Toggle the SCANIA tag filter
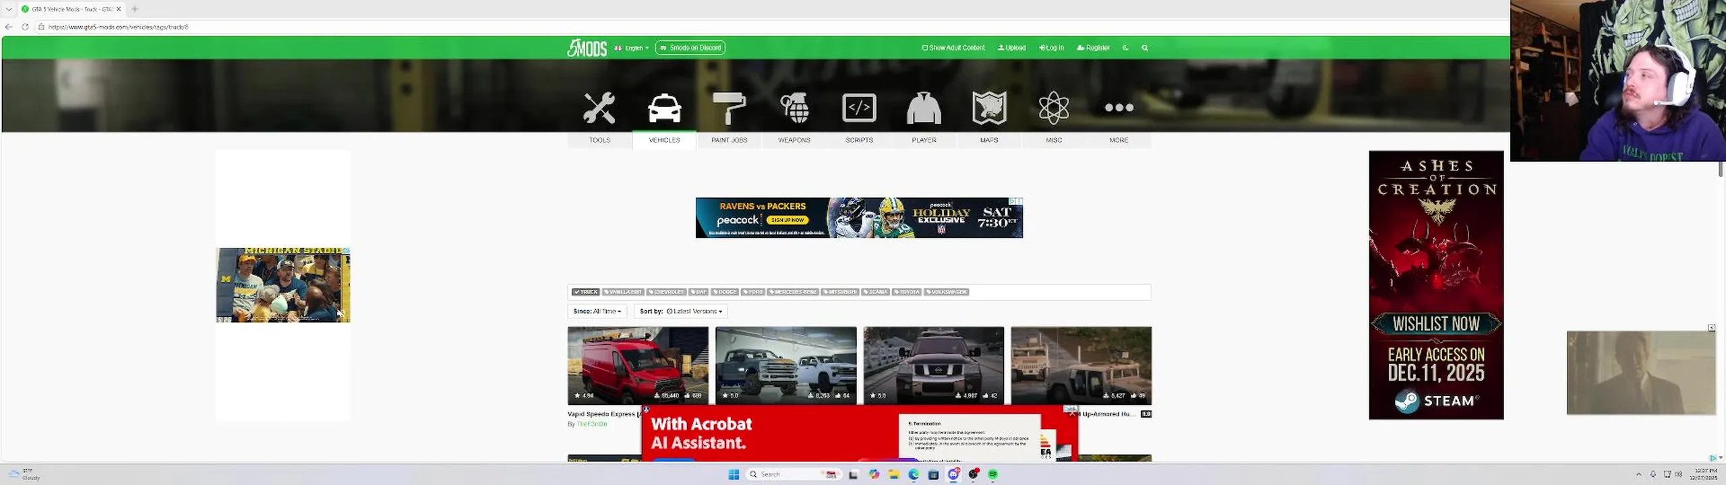 [x=875, y=292]
